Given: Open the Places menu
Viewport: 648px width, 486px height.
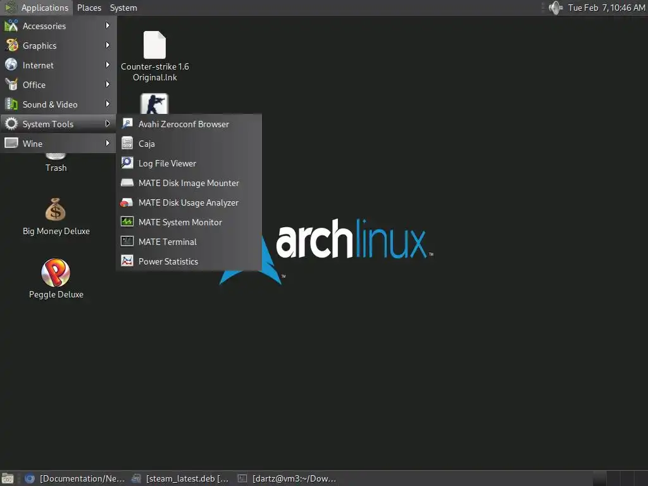Looking at the screenshot, I should pyautogui.click(x=89, y=8).
